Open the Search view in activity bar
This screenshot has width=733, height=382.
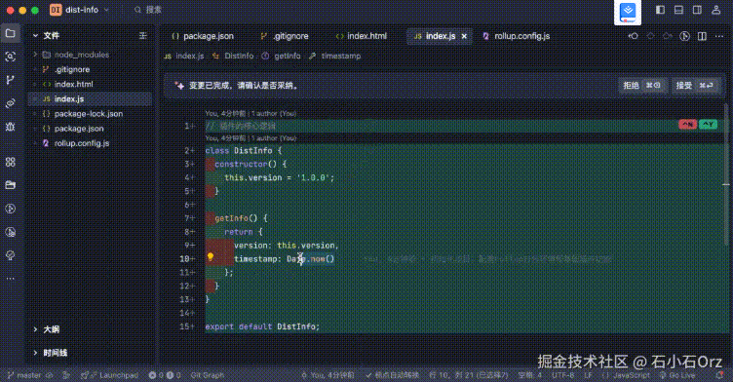tap(11, 57)
